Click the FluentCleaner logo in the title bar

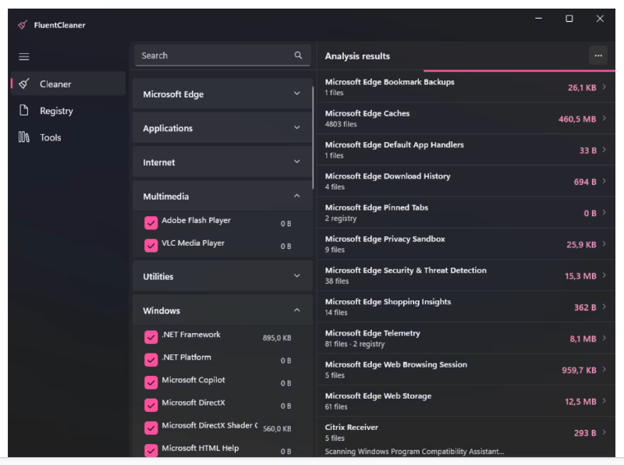click(x=23, y=25)
